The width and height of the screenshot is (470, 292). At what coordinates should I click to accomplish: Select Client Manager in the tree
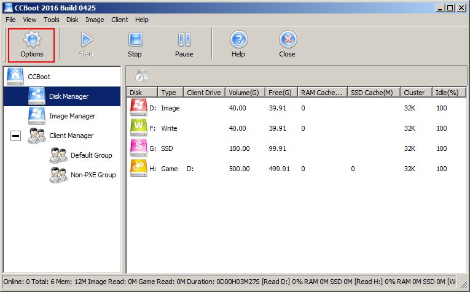(71, 136)
